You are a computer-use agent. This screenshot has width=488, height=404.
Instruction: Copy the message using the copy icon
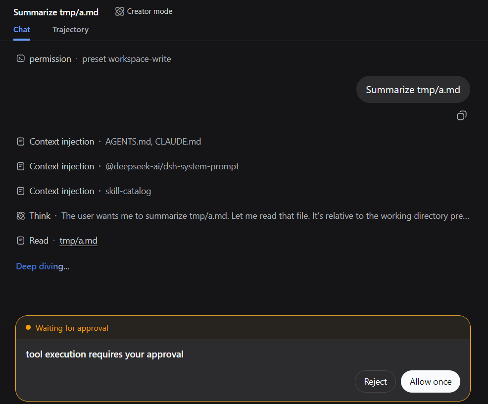[462, 115]
